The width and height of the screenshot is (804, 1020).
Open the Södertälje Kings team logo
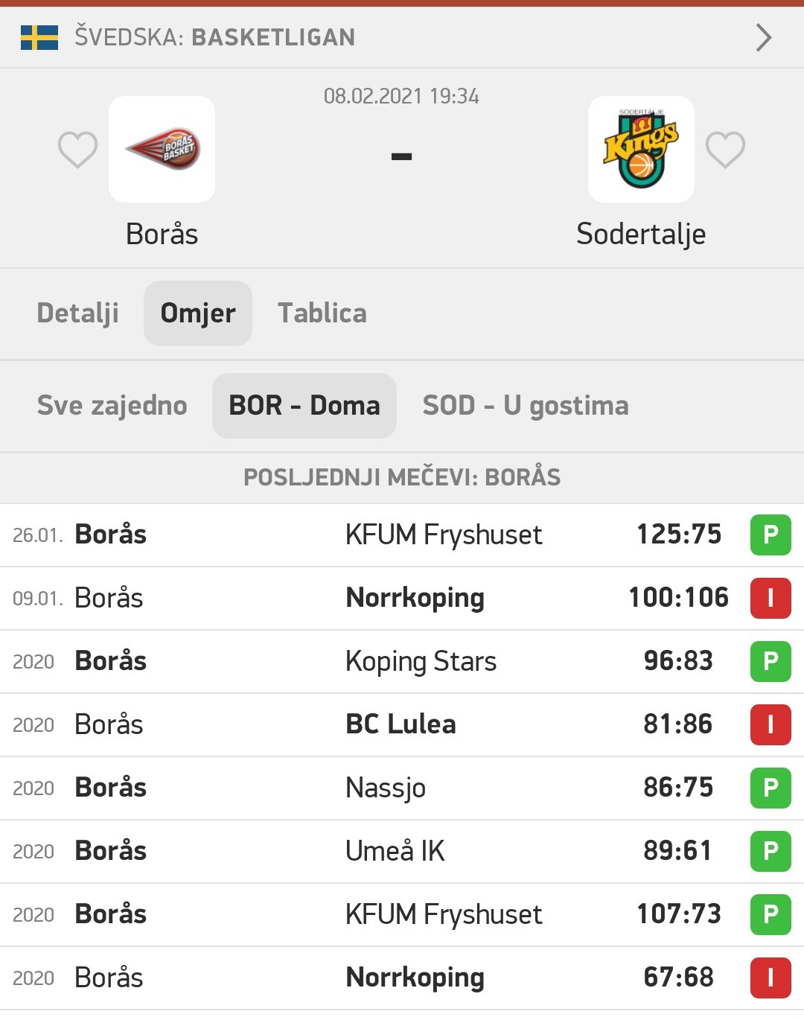[641, 149]
